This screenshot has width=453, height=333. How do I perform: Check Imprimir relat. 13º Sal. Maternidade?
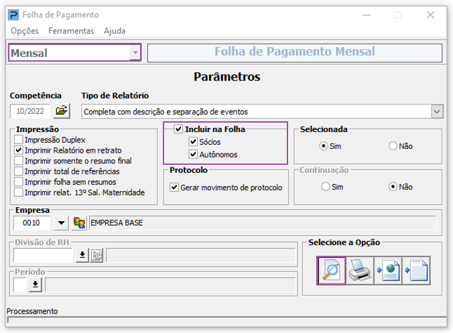(x=19, y=192)
